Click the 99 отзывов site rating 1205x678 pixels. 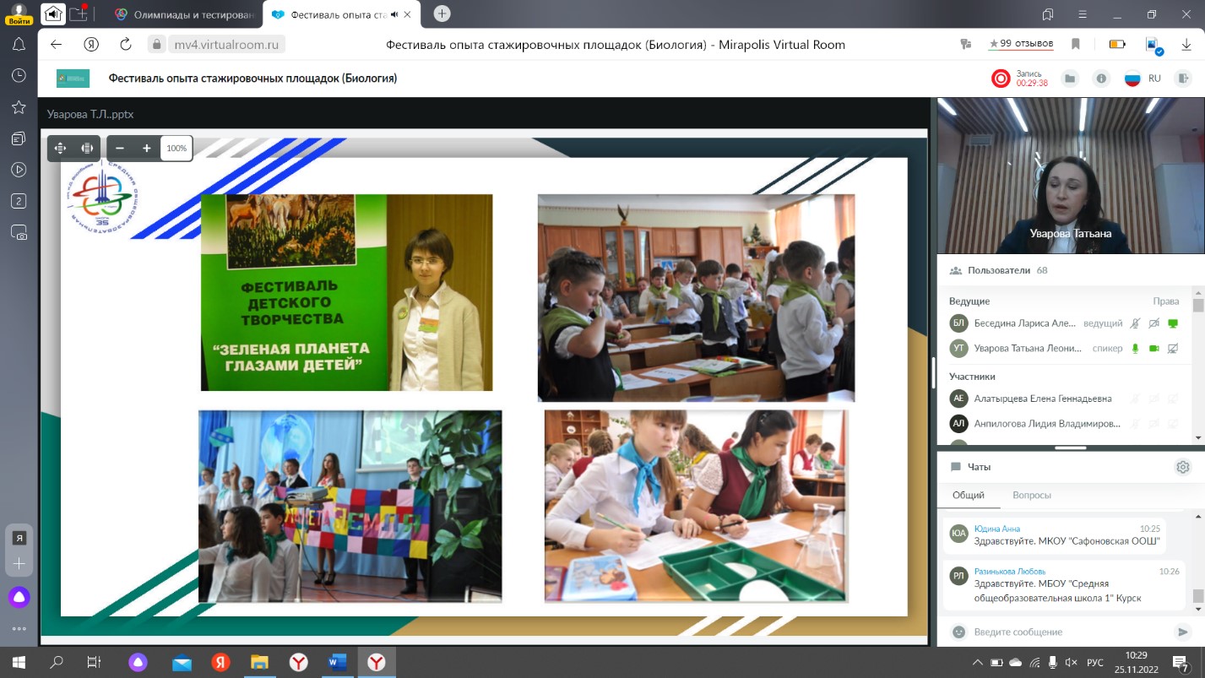click(1021, 44)
